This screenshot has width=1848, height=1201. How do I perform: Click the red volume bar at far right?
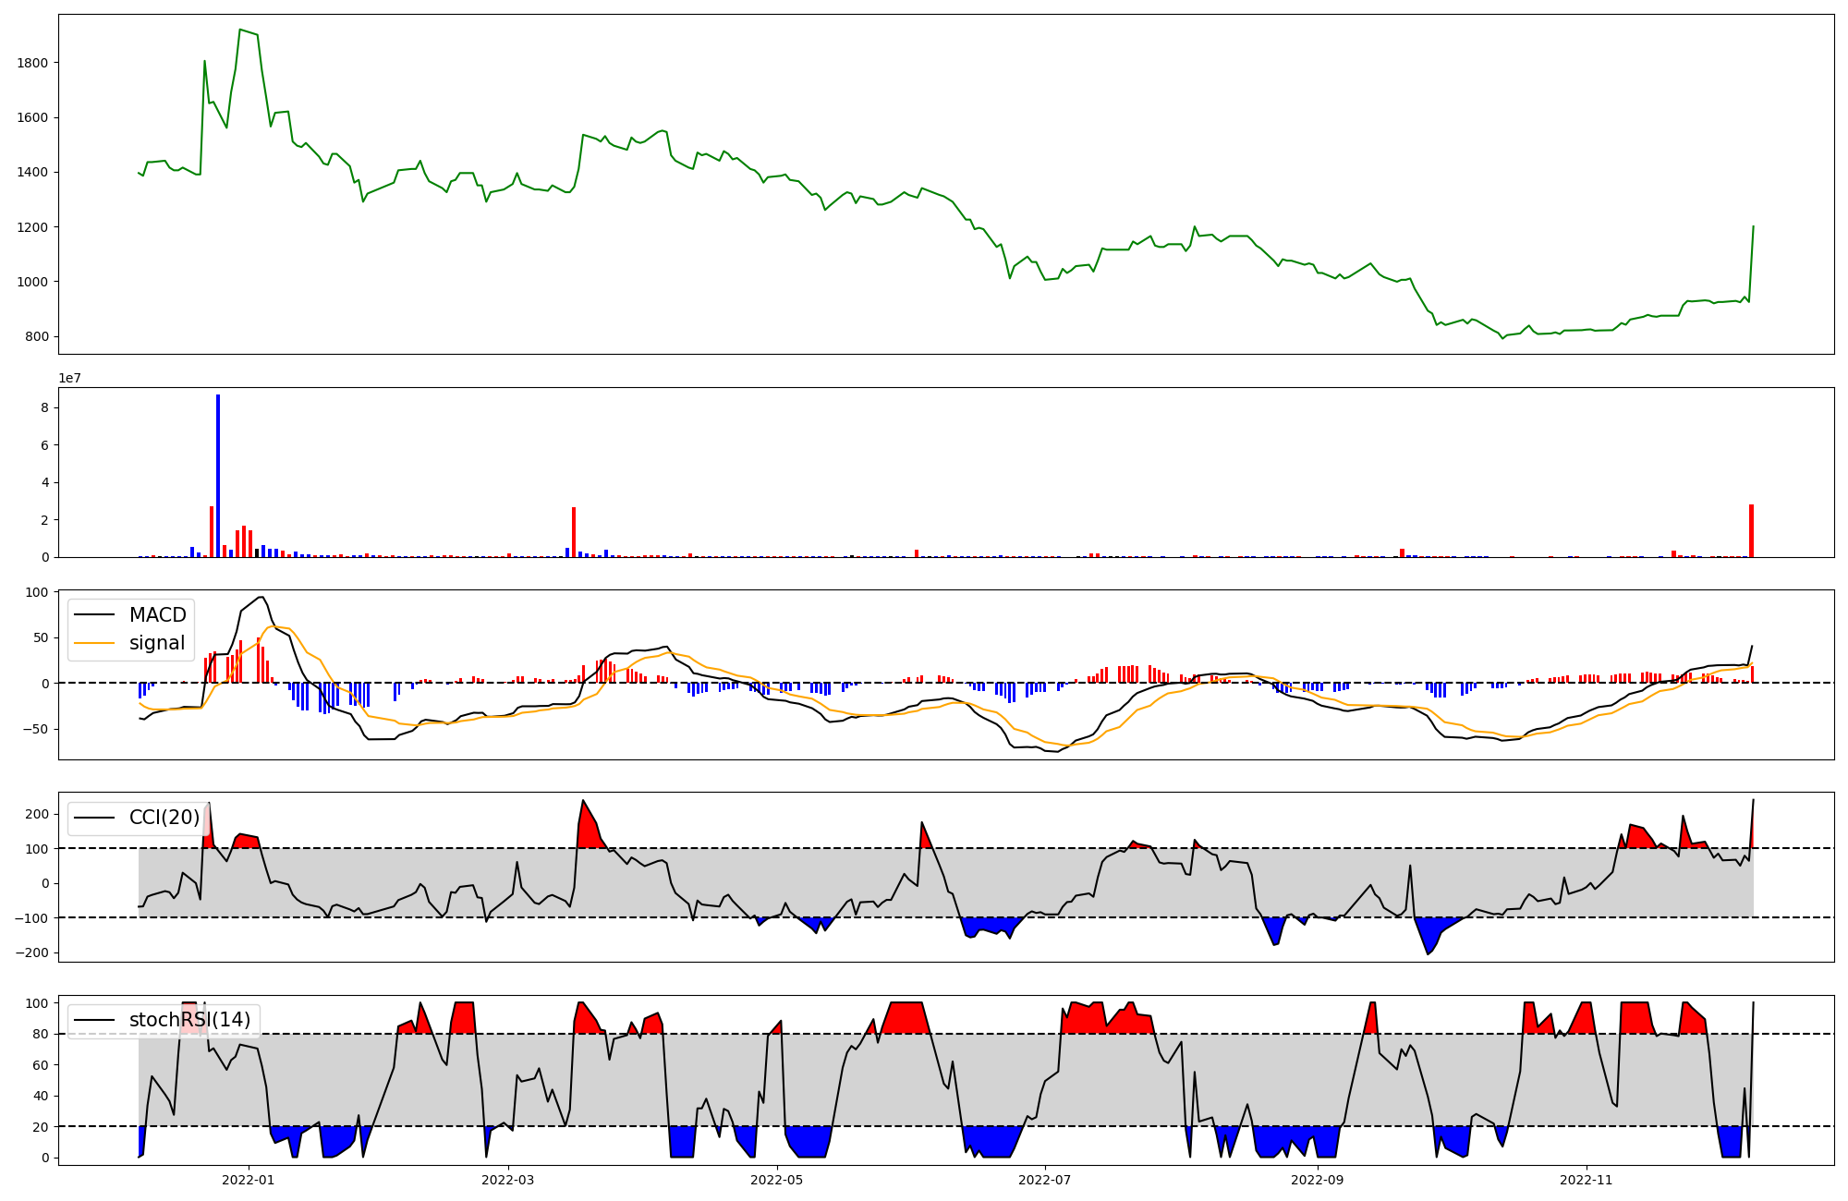(x=1751, y=531)
